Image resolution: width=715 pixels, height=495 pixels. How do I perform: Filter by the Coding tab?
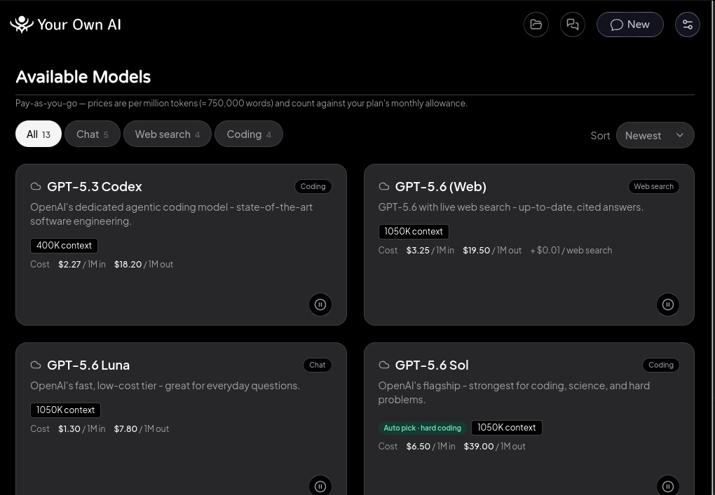point(249,134)
